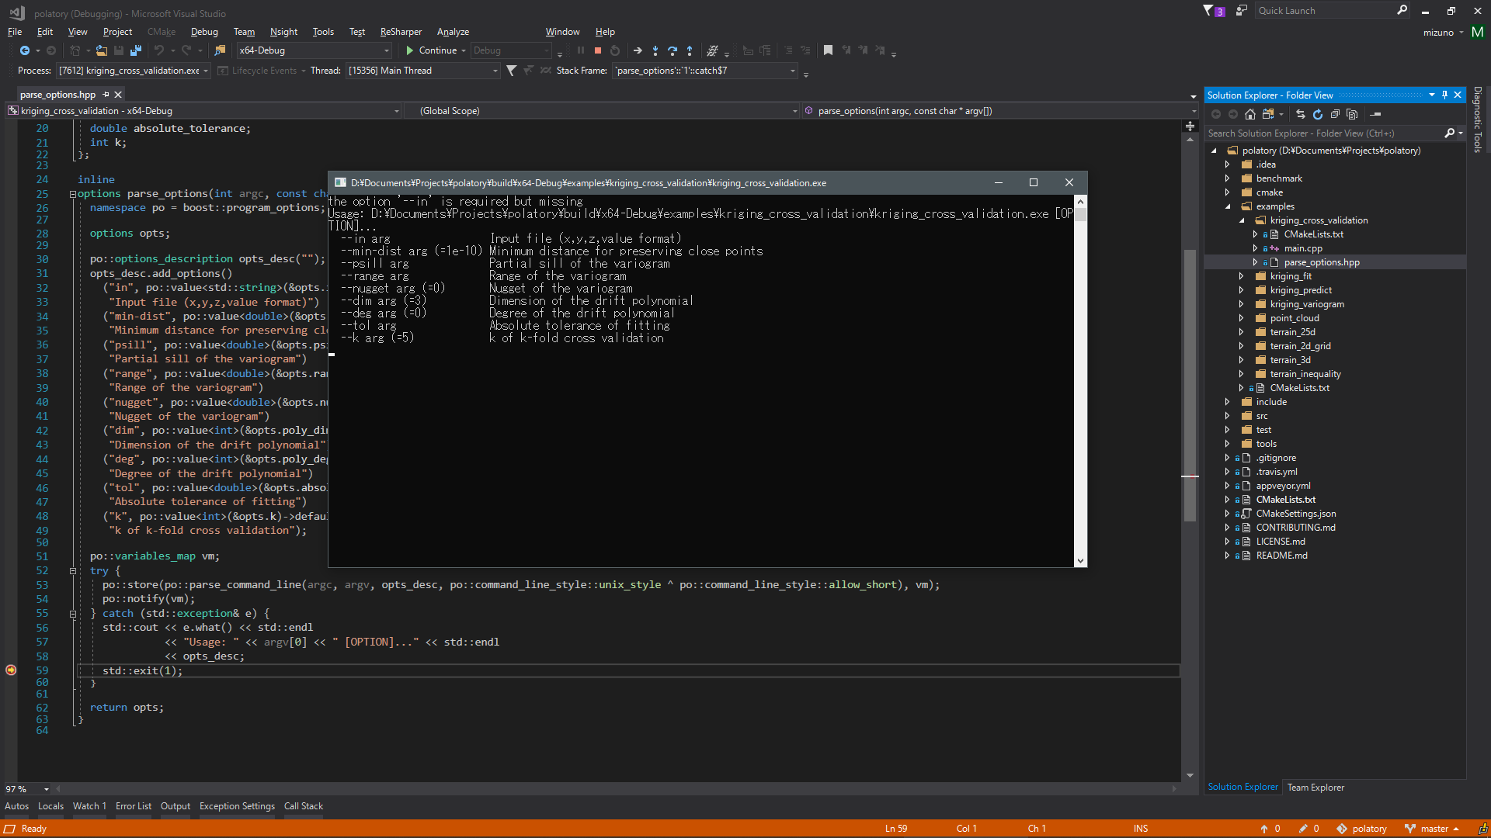The image size is (1491, 838).
Task: Click the Navigate Backward arrow icon
Action: click(25, 50)
